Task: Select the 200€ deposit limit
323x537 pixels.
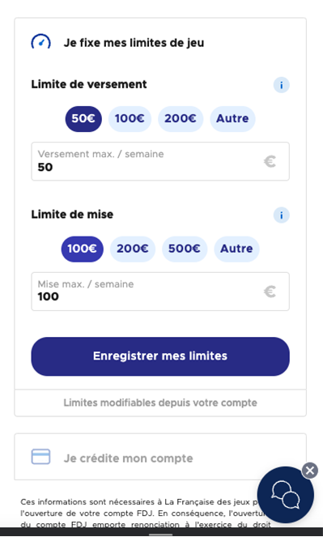Action: pyautogui.click(x=181, y=119)
